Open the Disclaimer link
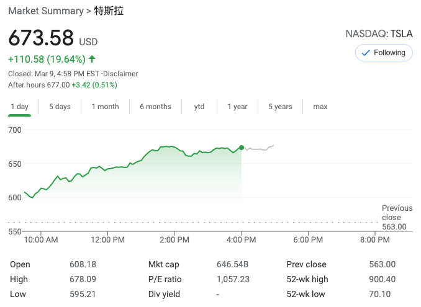The height and width of the screenshot is (307, 421). point(120,74)
